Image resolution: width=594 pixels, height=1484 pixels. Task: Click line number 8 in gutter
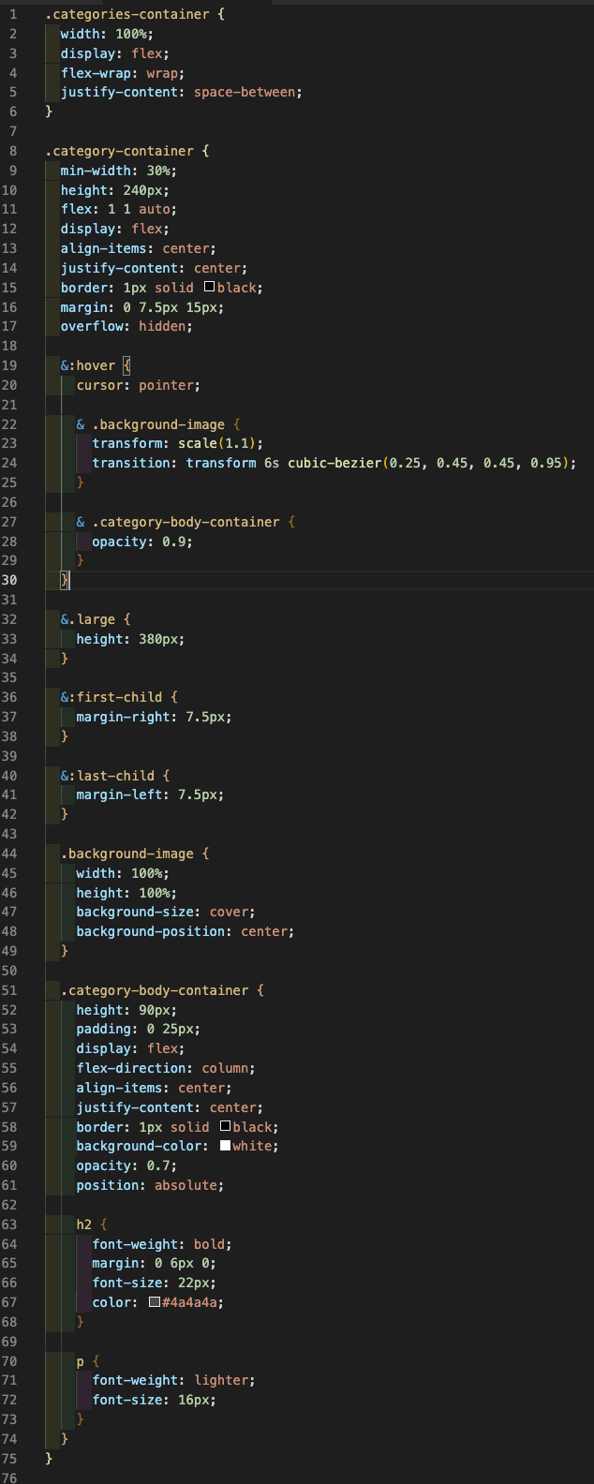point(13,151)
